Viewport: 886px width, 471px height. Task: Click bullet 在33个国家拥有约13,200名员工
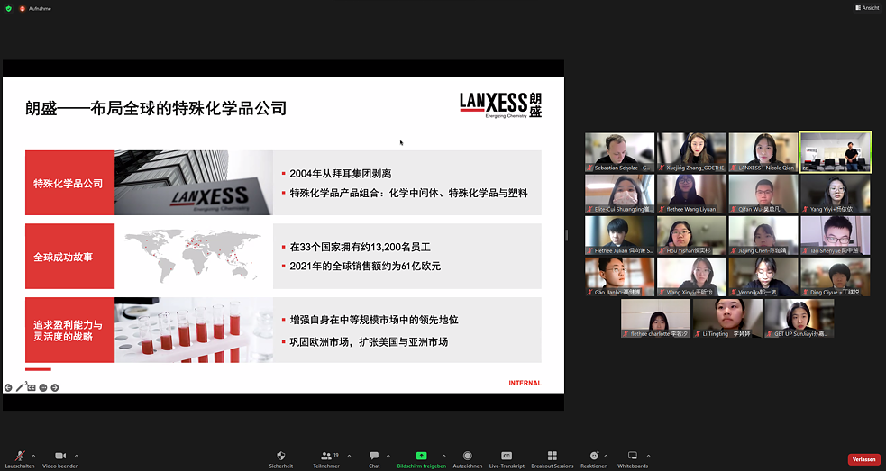(x=360, y=248)
